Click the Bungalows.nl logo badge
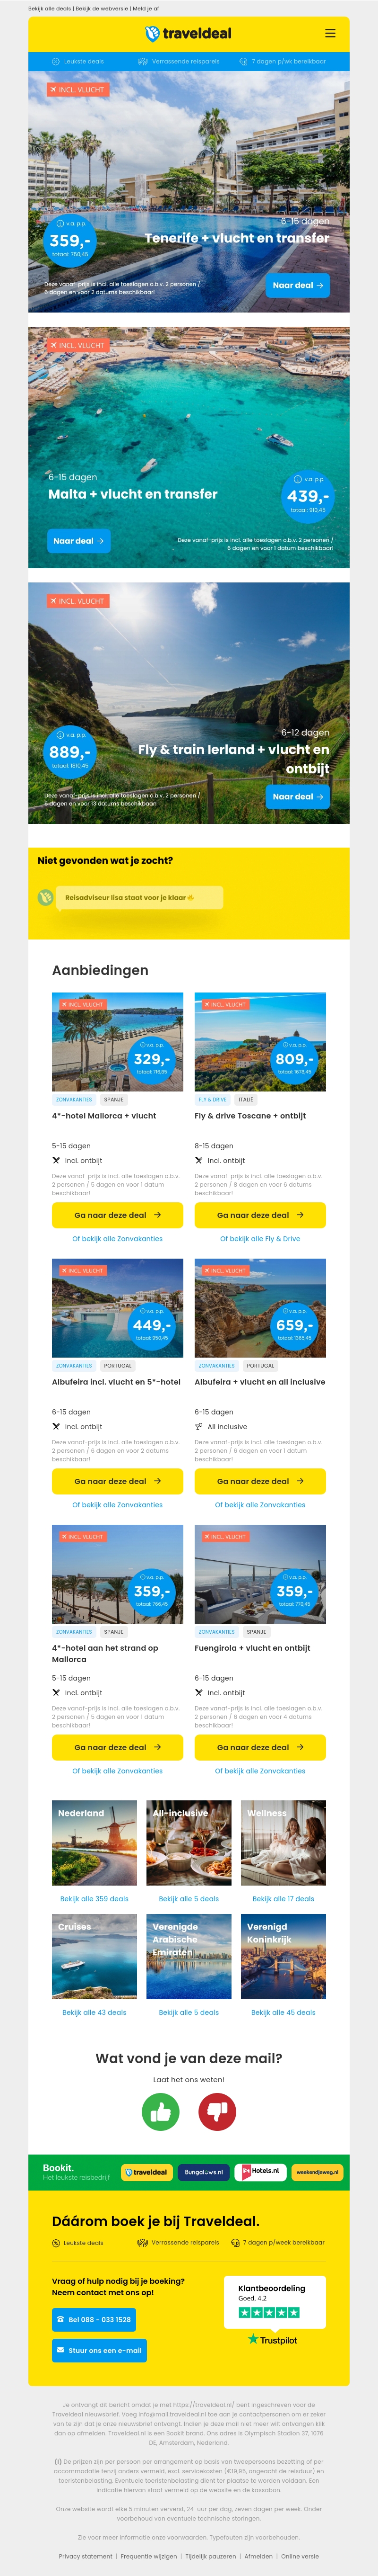The width and height of the screenshot is (378, 2576). [x=202, y=2172]
